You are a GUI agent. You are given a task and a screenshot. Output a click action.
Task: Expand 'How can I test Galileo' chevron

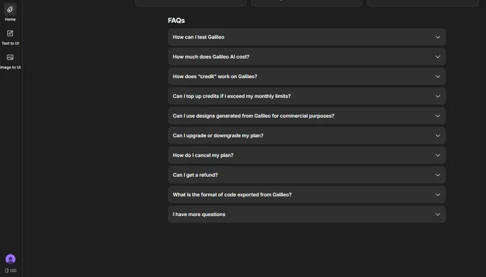438,37
